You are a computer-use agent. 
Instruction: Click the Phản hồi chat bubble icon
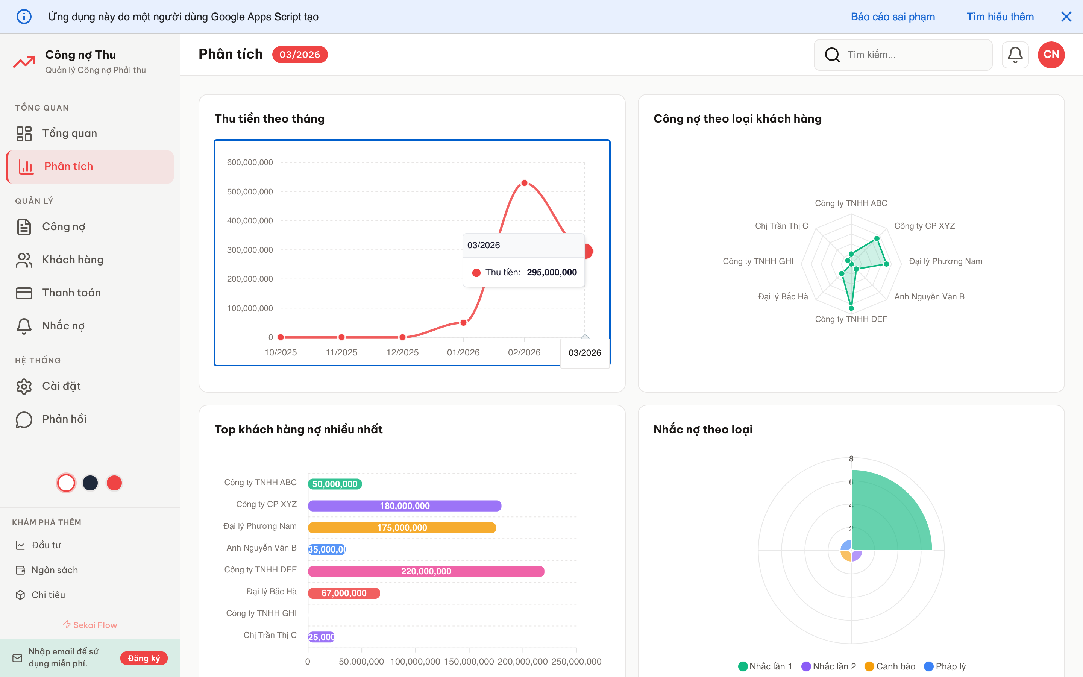24,419
